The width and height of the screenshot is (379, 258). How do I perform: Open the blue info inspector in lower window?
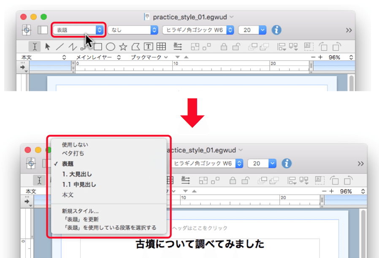(287, 163)
